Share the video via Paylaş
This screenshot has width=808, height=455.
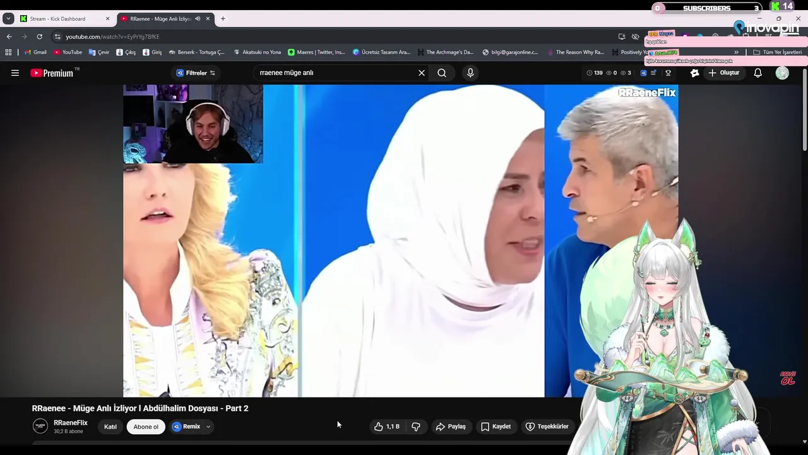pyautogui.click(x=451, y=427)
